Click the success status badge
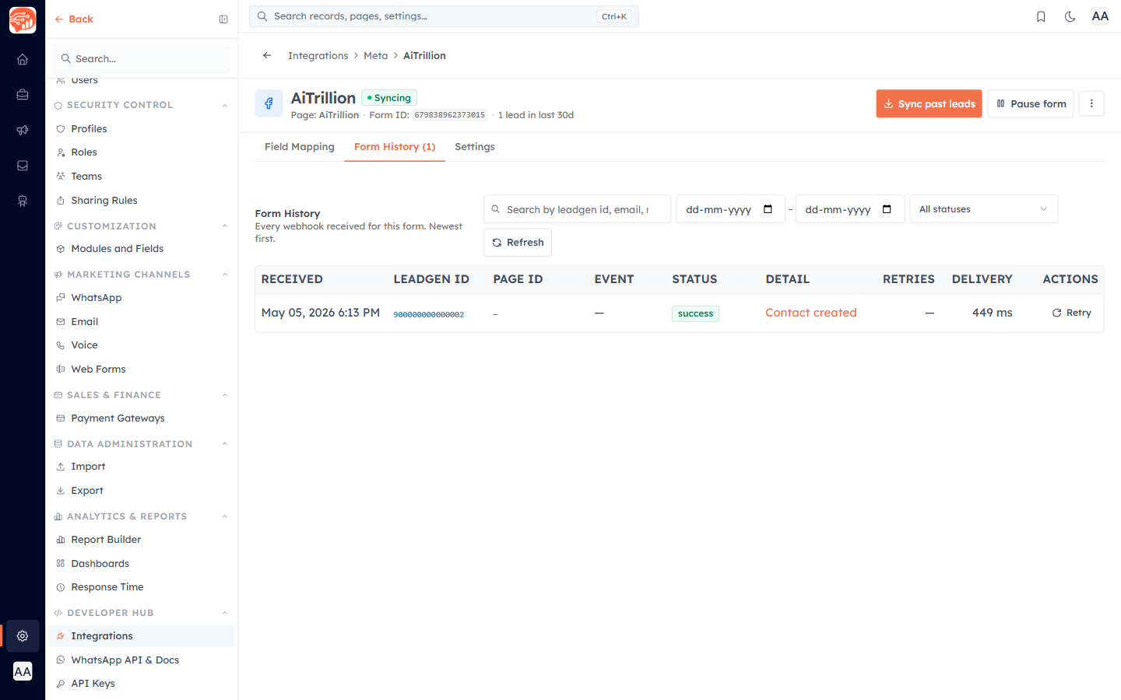Viewport: 1121px width, 700px height. (695, 313)
